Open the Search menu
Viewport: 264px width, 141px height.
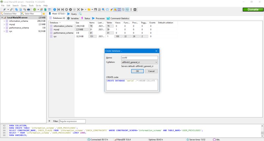tap(16, 6)
